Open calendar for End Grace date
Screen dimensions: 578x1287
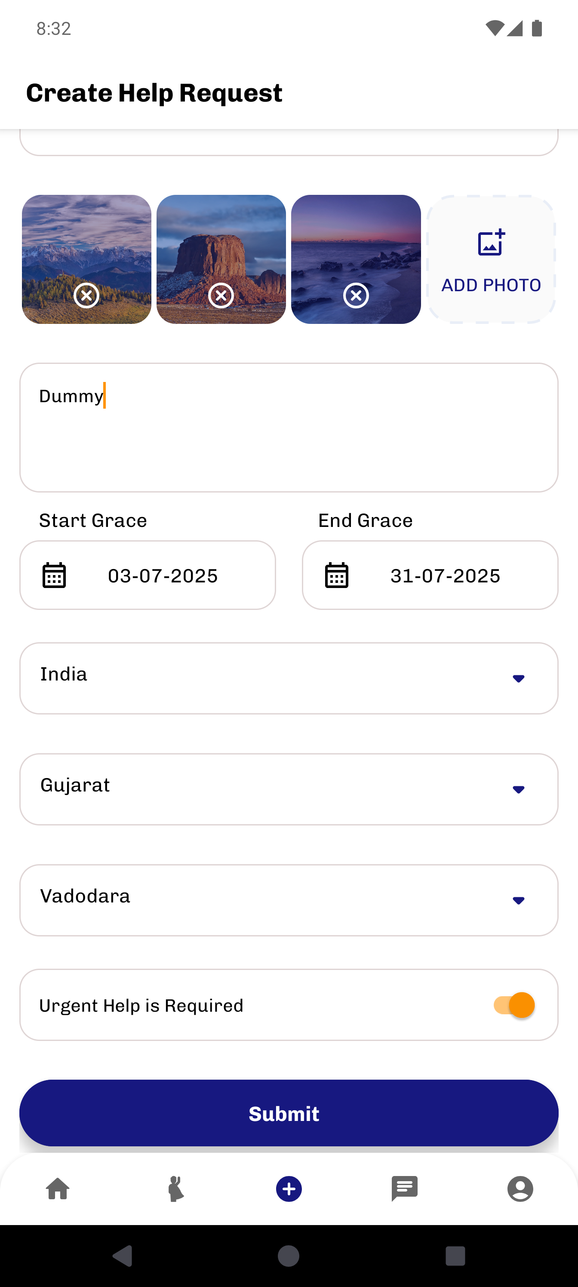coord(337,575)
